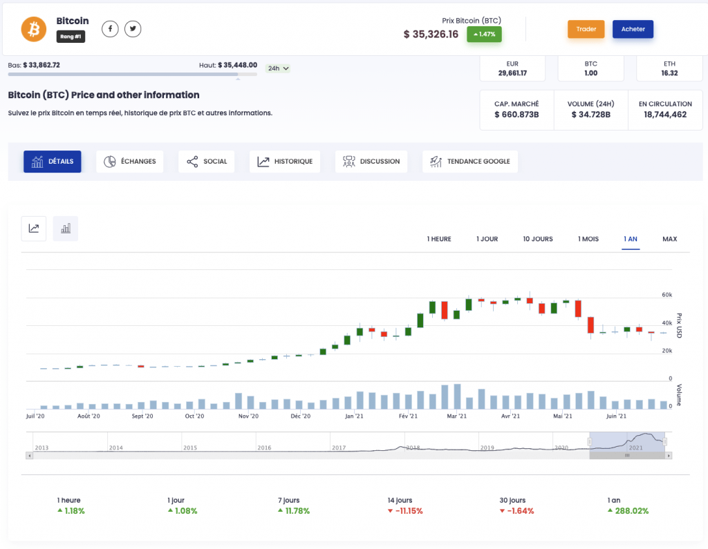Click the Bitcoin name title

(72, 21)
